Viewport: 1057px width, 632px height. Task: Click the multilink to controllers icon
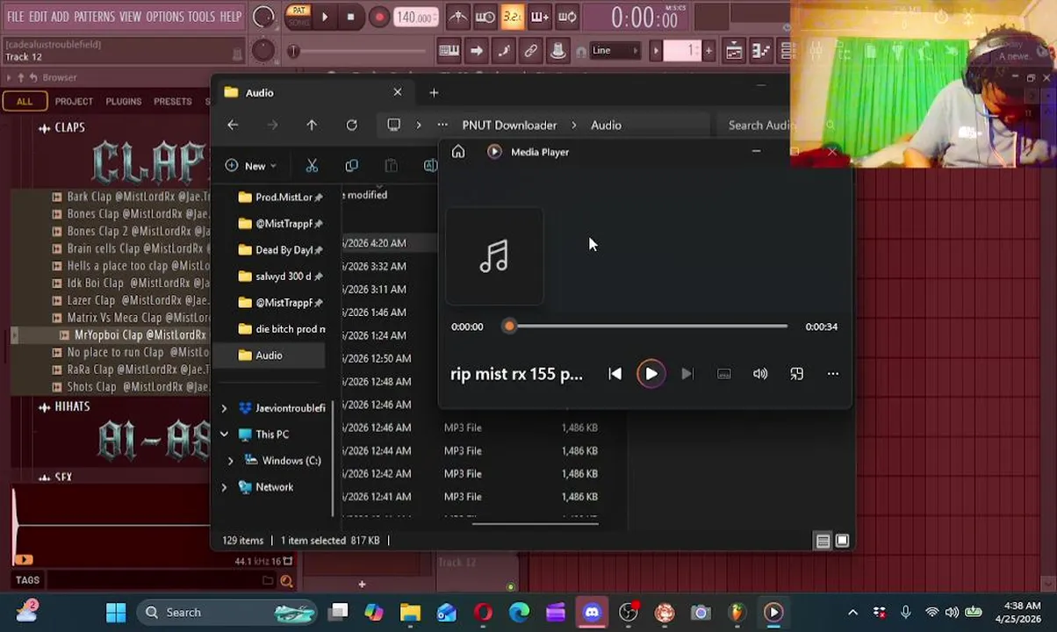(x=503, y=51)
